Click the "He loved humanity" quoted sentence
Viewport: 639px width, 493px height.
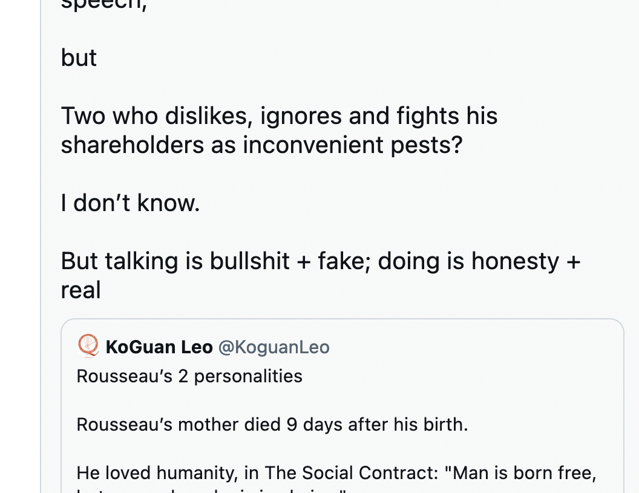336,473
